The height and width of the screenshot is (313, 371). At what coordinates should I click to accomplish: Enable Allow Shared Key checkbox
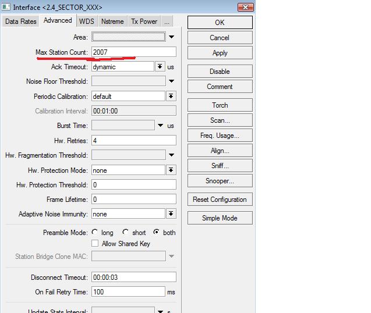tap(95, 243)
